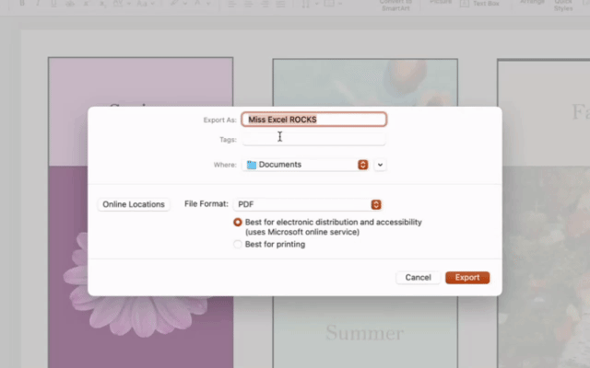Viewport: 590px width, 368px height.
Task: Click the Cancel button
Action: tap(418, 278)
